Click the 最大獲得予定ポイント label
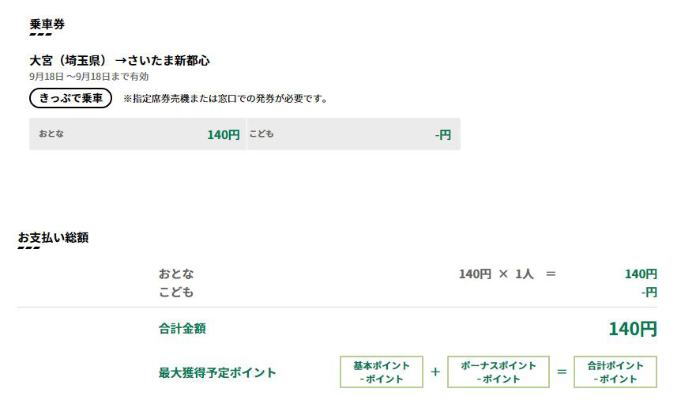Viewport: 681px width, 400px height. [217, 372]
